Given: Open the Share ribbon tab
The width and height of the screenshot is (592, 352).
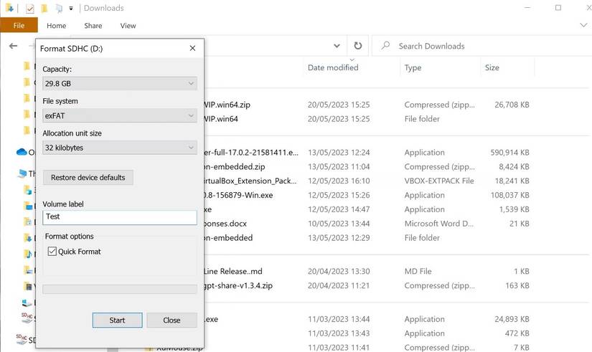Looking at the screenshot, I should pos(93,26).
